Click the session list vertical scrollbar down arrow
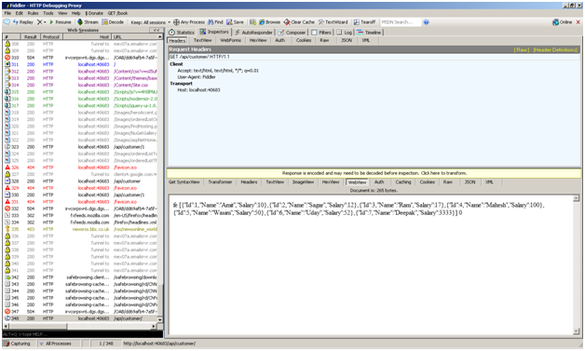This screenshot has width=585, height=351. tap(160, 319)
